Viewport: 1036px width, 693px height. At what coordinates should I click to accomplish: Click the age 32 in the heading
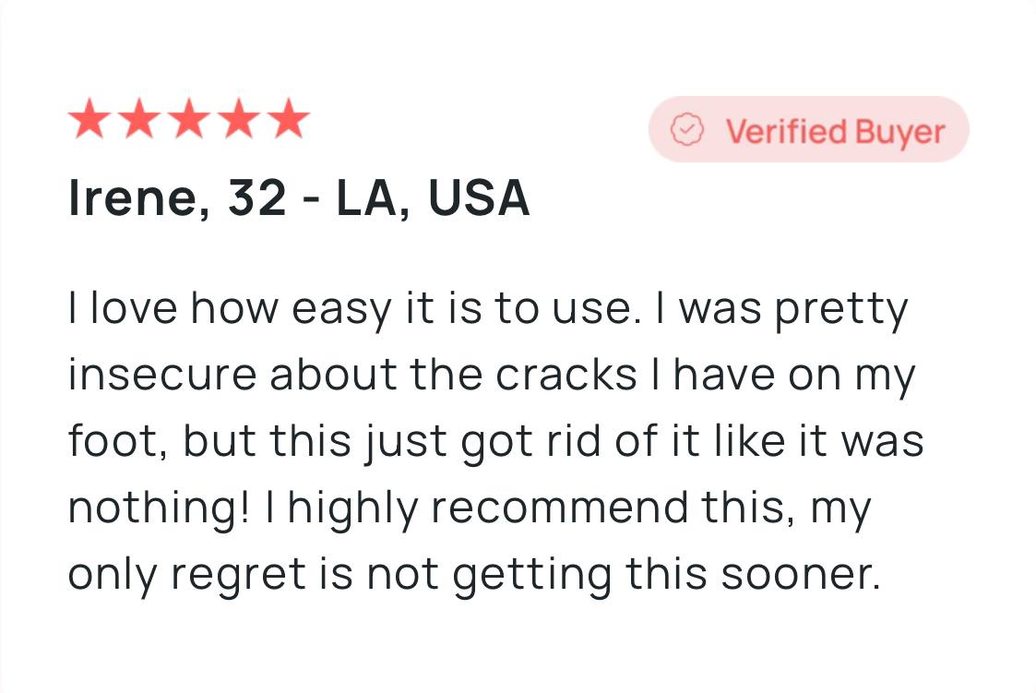click(257, 197)
